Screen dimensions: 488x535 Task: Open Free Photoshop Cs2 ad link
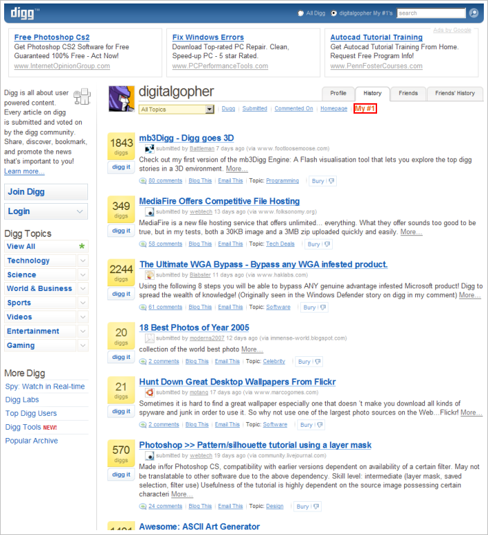pyautogui.click(x=52, y=37)
